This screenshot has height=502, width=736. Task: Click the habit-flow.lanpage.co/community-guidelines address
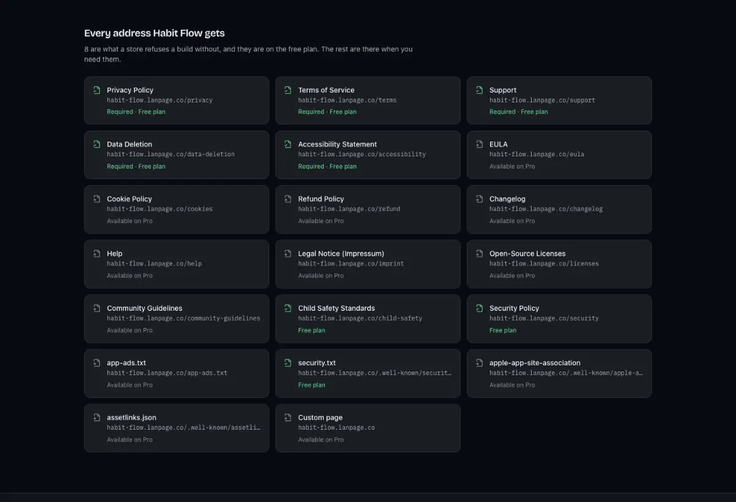coord(183,318)
